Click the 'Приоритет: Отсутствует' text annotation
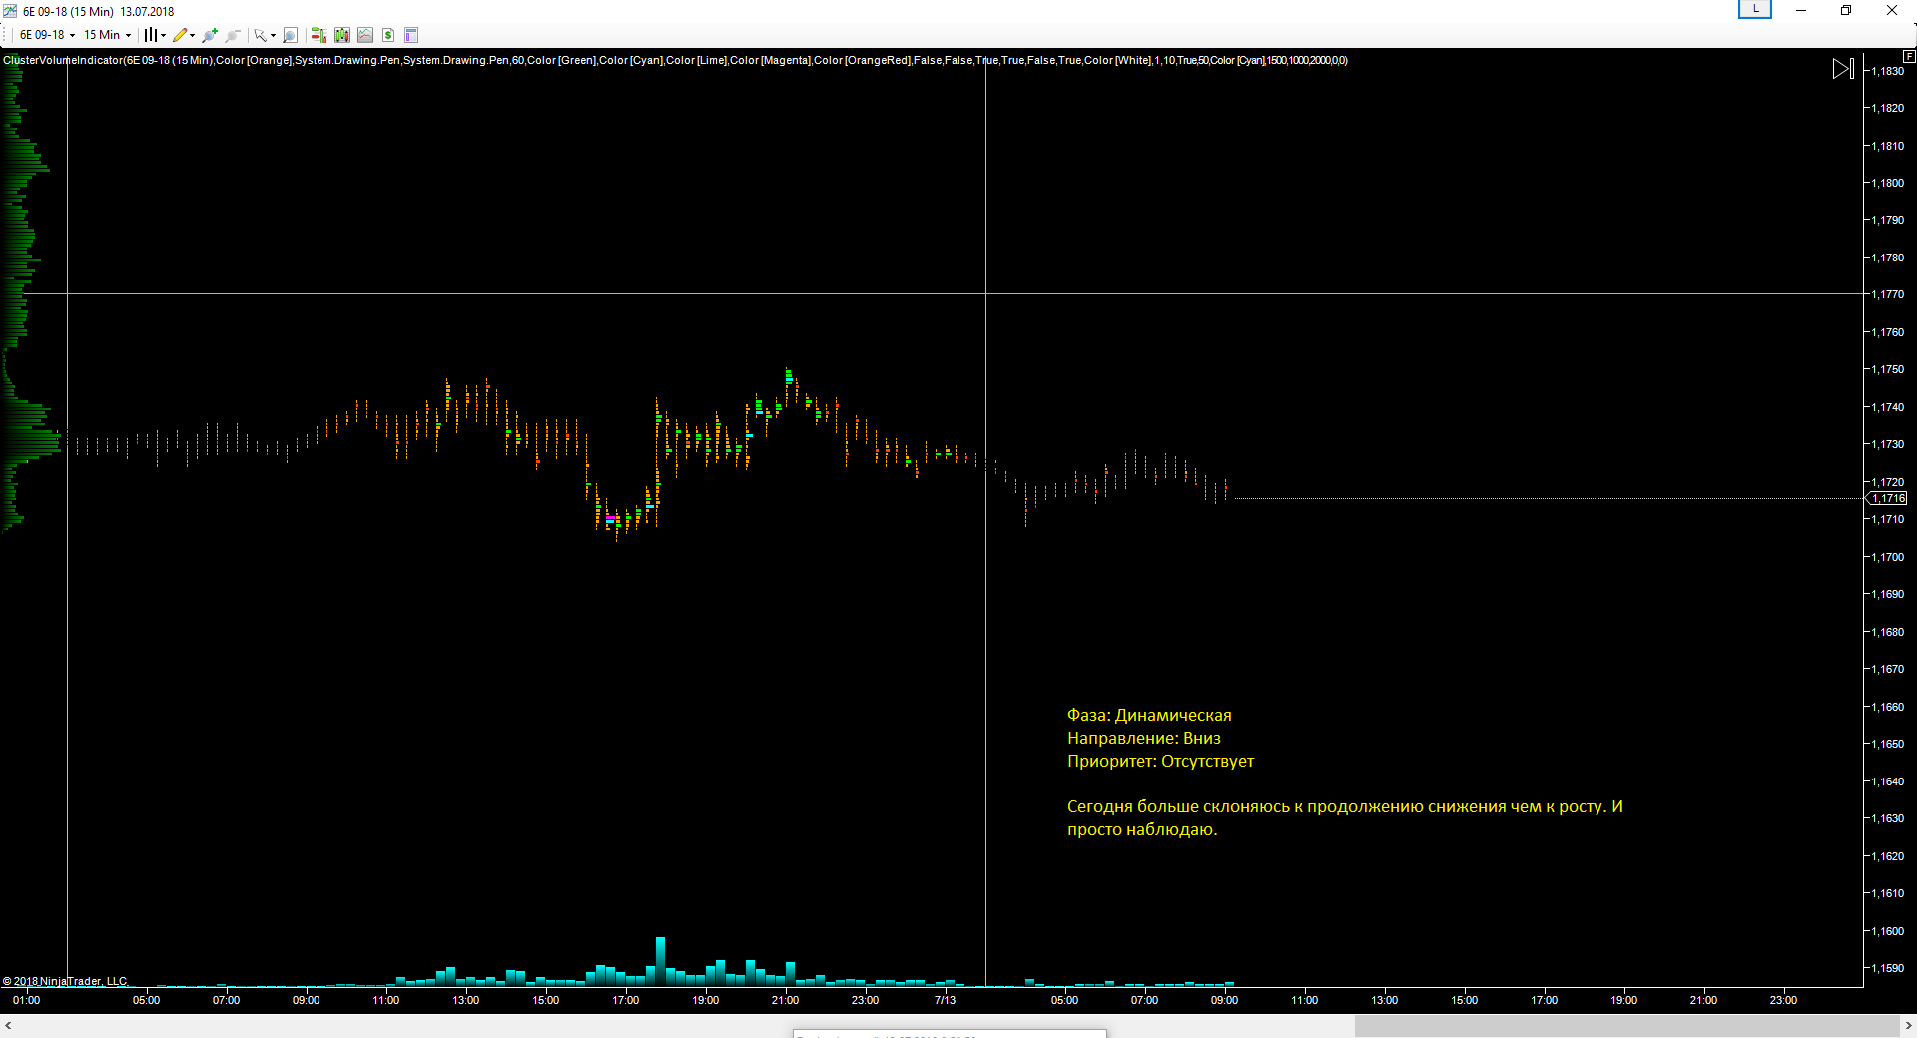The image size is (1917, 1038). (x=1160, y=761)
